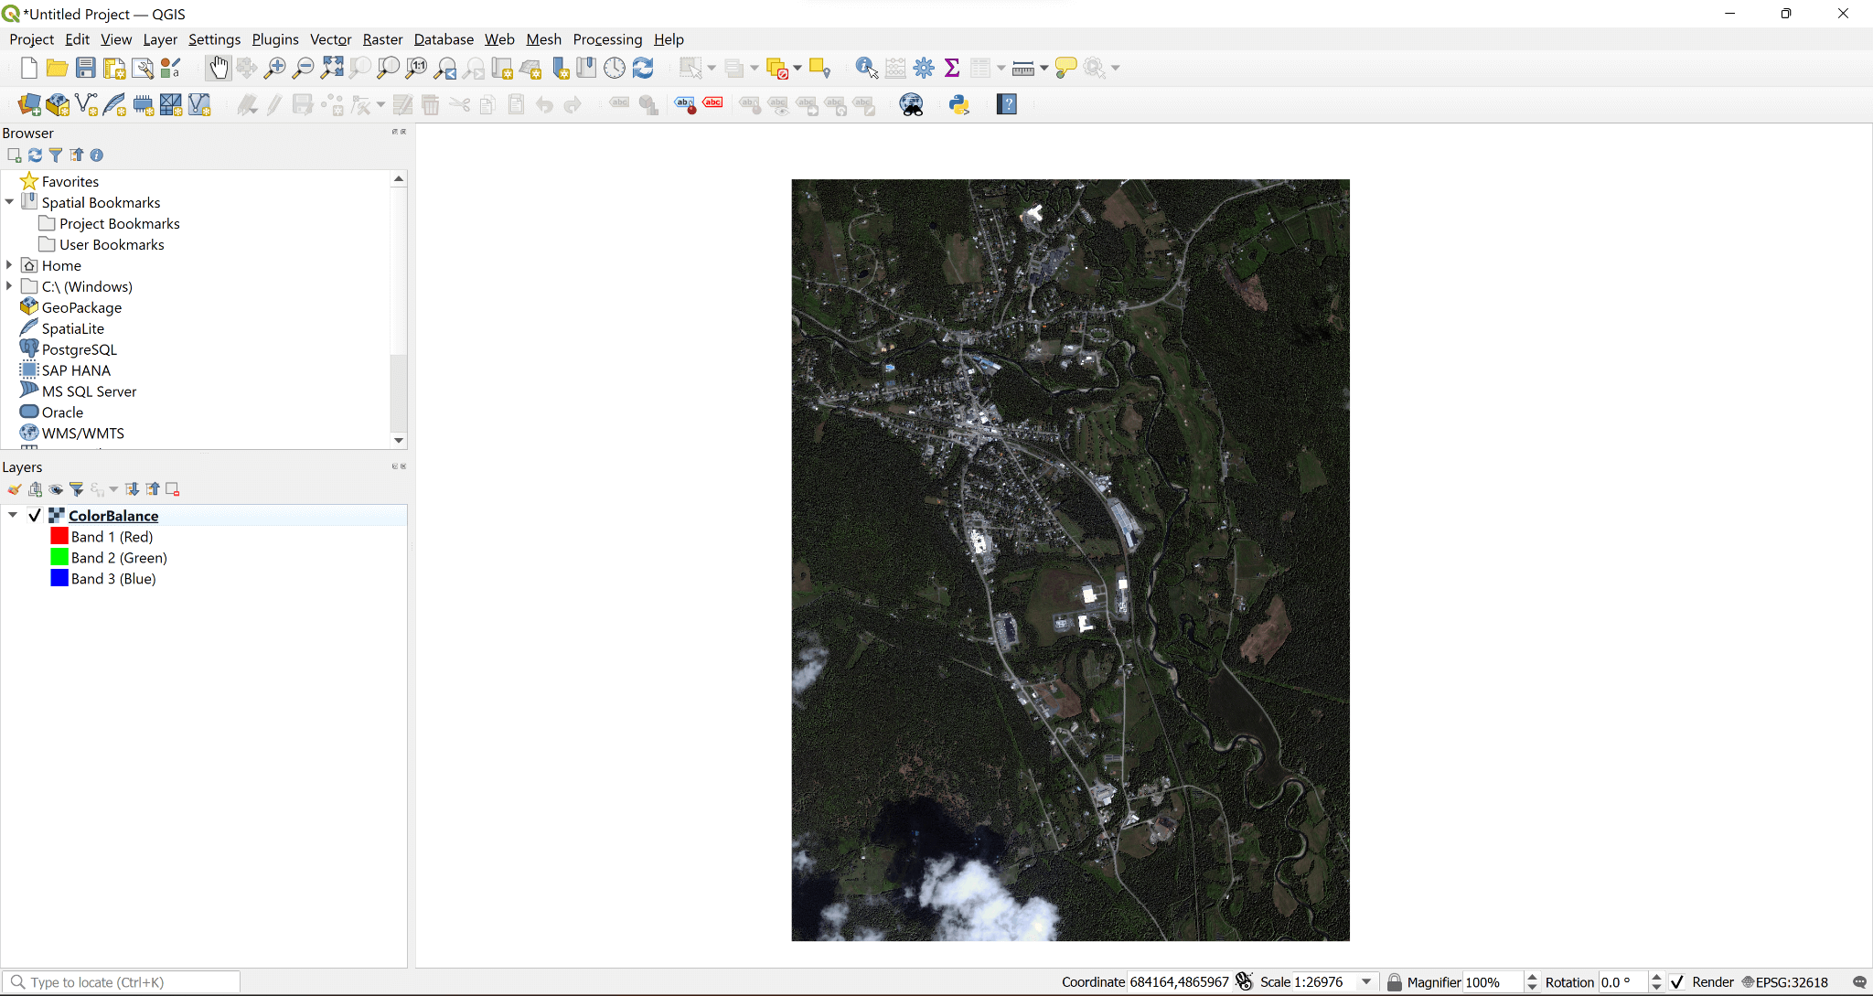Click the Save Project floppy icon
The image size is (1873, 996).
click(x=85, y=68)
